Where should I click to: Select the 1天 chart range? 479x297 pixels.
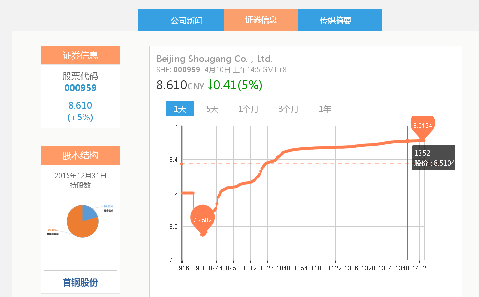(x=180, y=109)
